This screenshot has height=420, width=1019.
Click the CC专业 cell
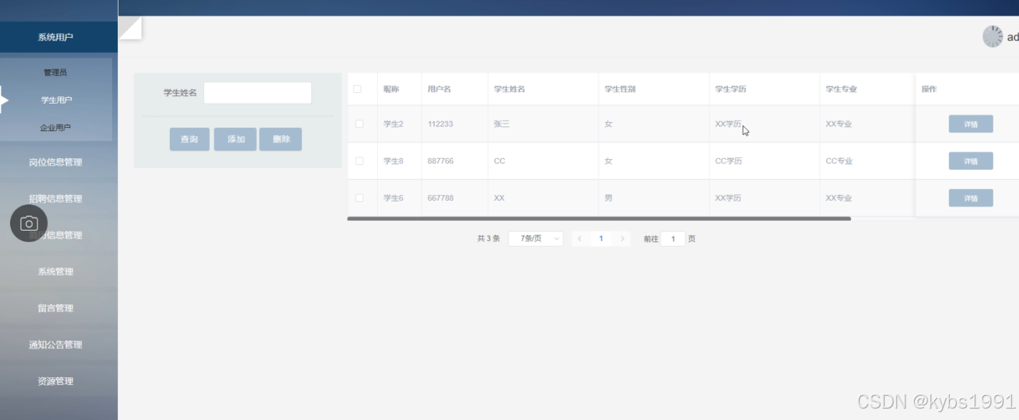tap(839, 161)
